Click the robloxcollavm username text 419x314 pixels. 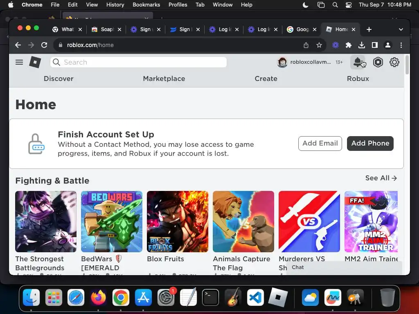[311, 62]
